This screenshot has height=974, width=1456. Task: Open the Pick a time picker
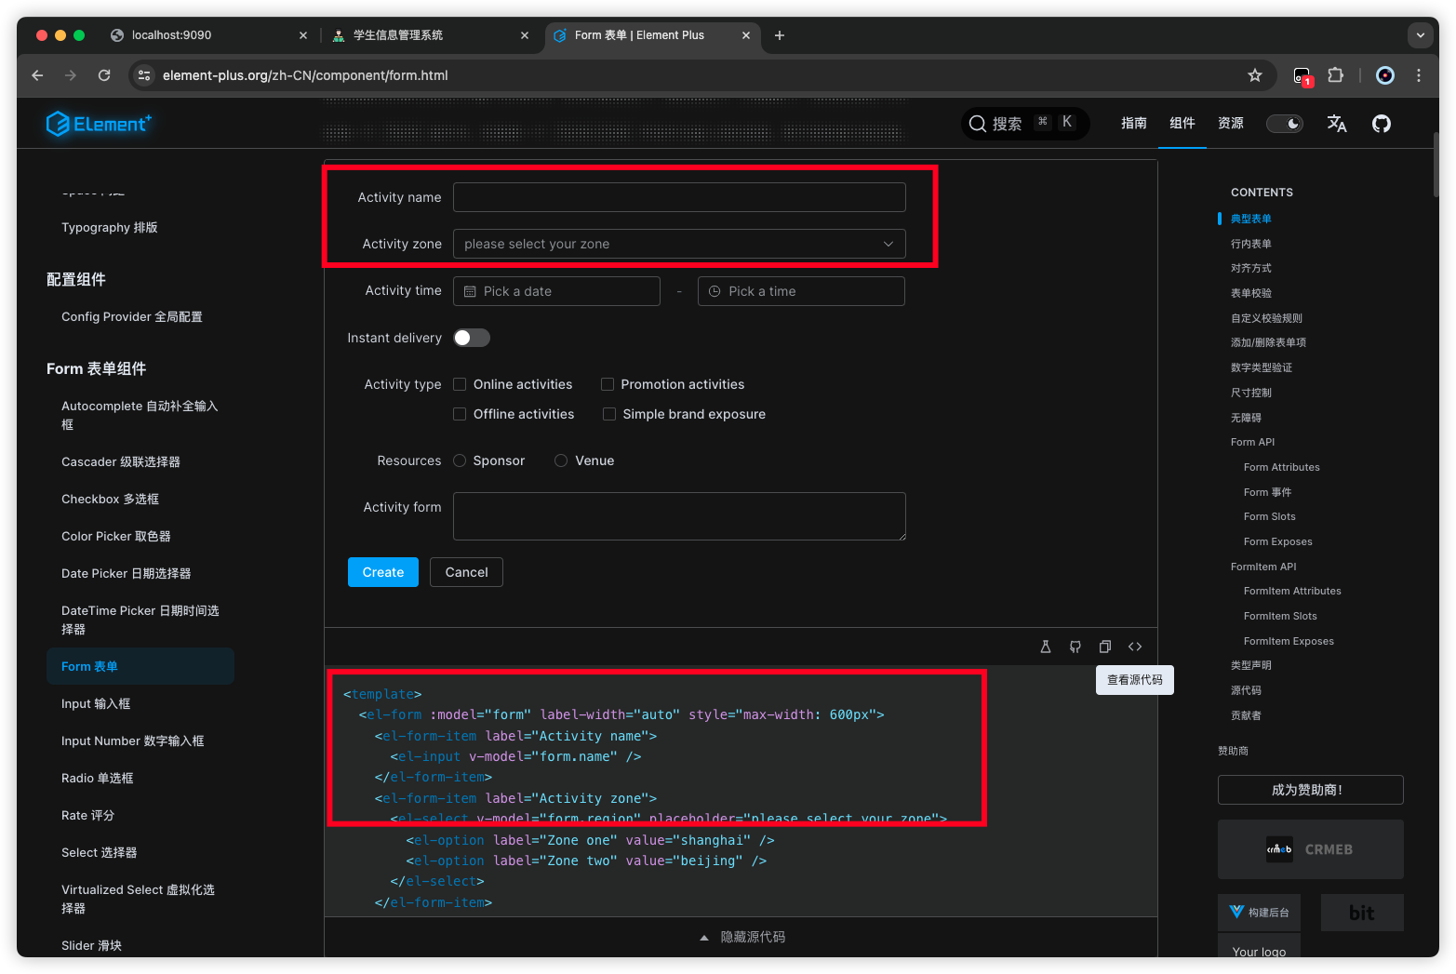pos(801,291)
